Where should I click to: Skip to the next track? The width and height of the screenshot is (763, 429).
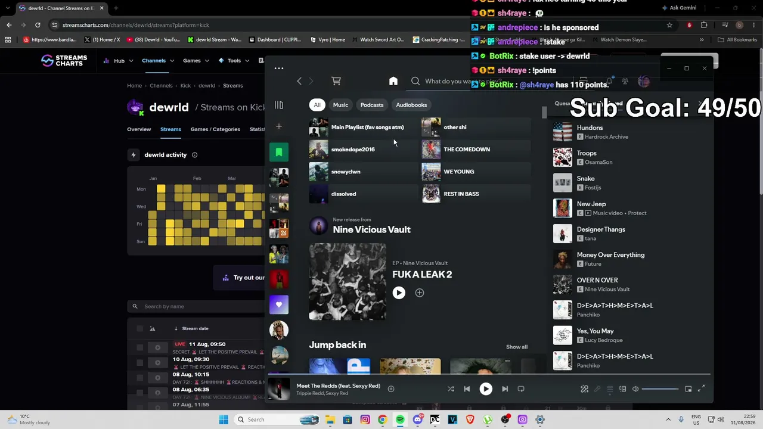pyautogui.click(x=505, y=389)
